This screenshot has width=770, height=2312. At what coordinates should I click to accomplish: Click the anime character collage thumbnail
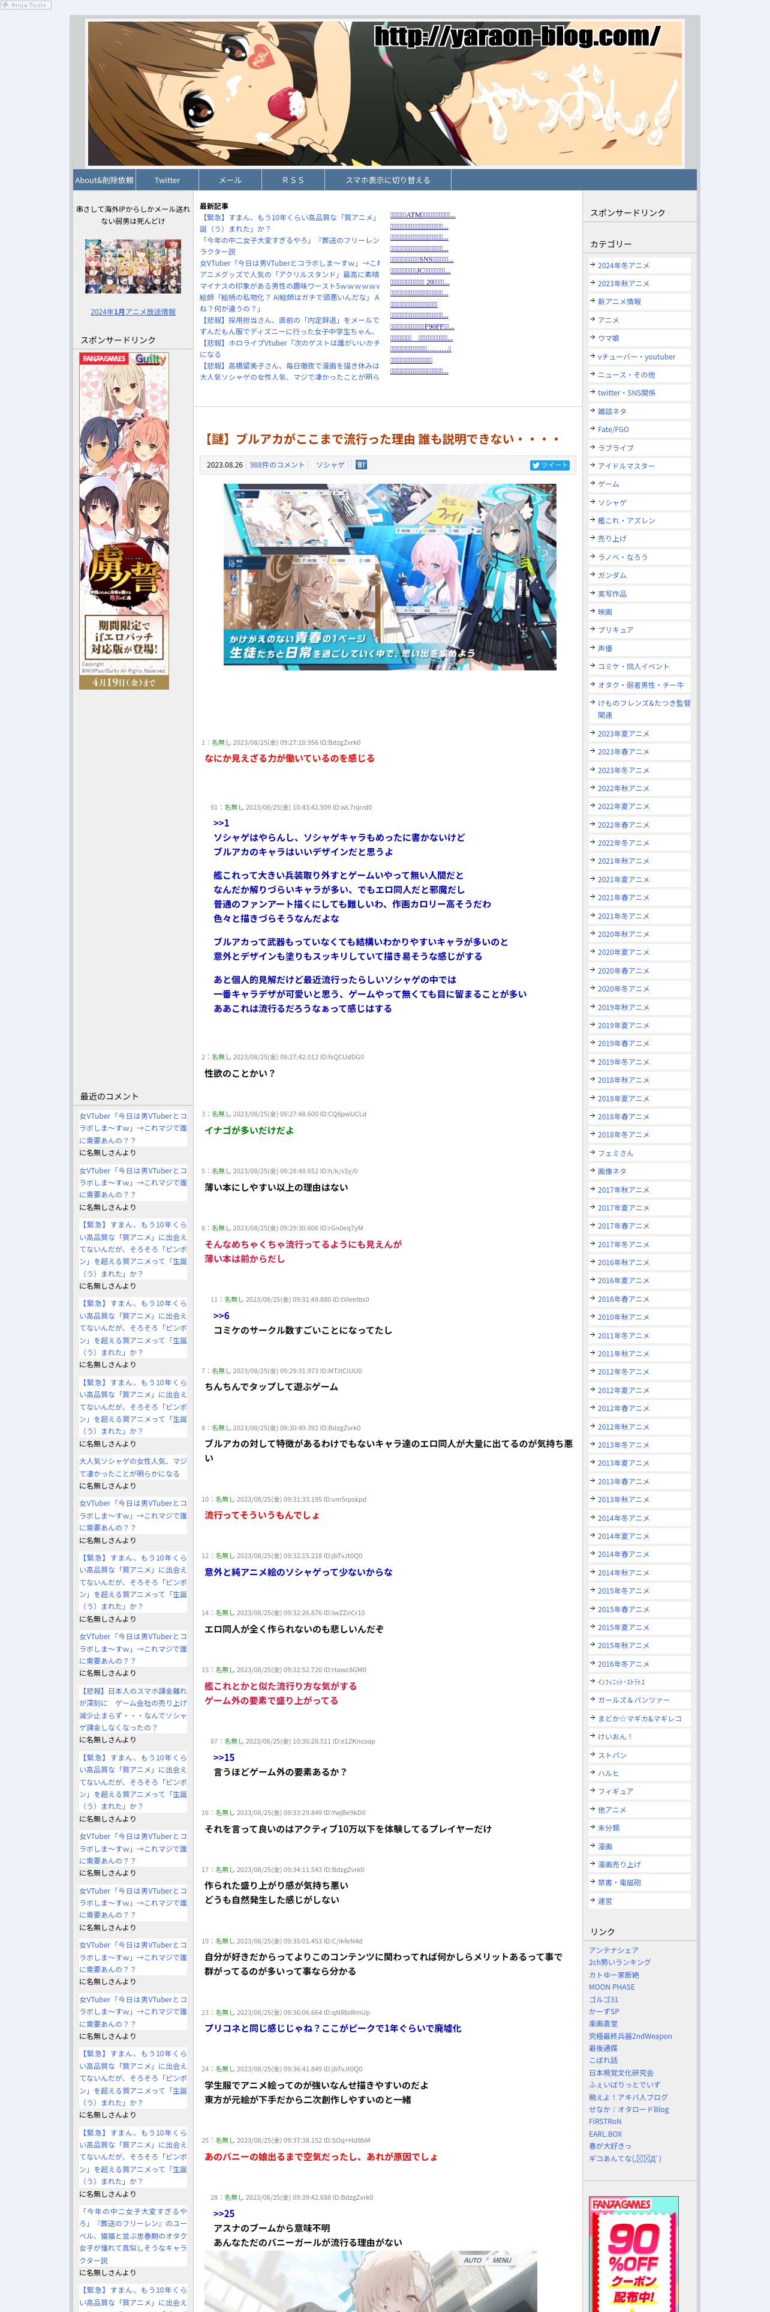tap(133, 266)
